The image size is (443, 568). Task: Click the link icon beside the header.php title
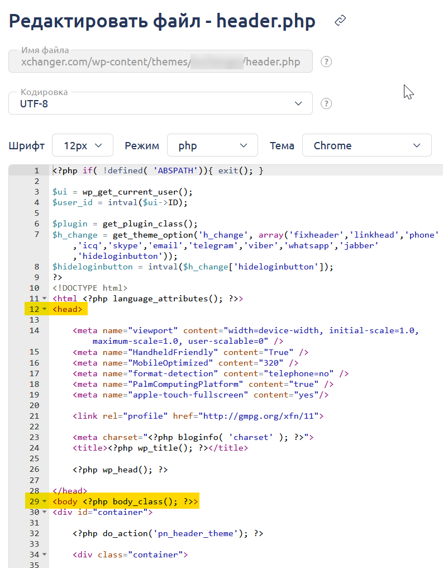click(x=340, y=21)
